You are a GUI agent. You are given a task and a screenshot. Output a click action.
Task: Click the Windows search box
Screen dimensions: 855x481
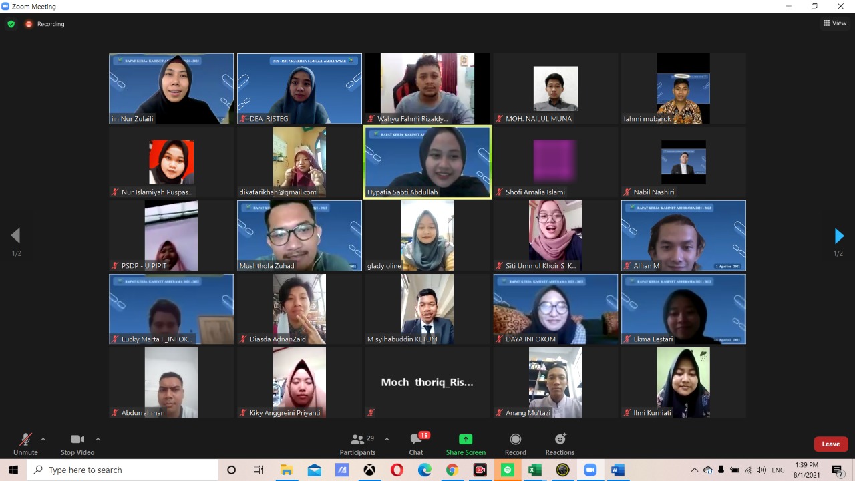[124, 470]
